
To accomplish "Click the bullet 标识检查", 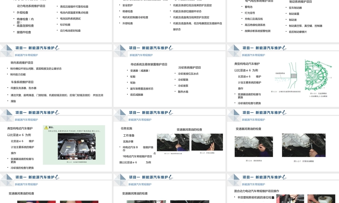I will point(65,25).
